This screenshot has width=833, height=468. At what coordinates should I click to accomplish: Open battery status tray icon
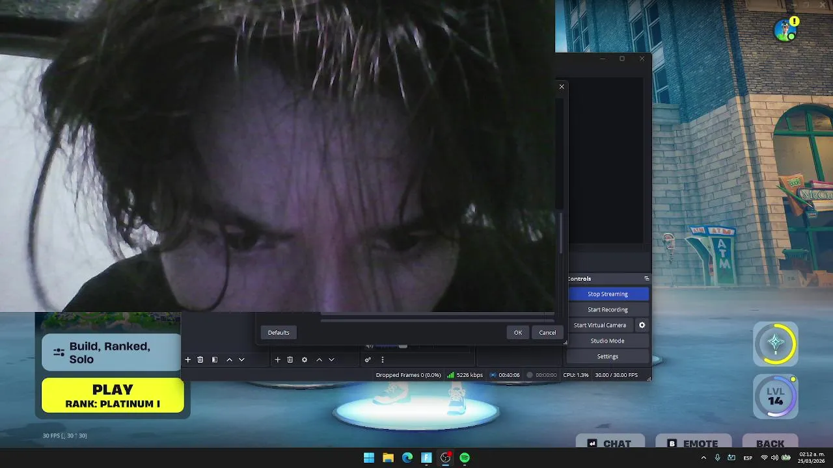(785, 458)
